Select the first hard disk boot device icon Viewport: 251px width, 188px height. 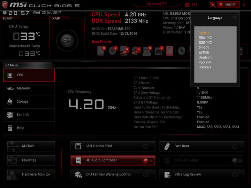(x=102, y=51)
